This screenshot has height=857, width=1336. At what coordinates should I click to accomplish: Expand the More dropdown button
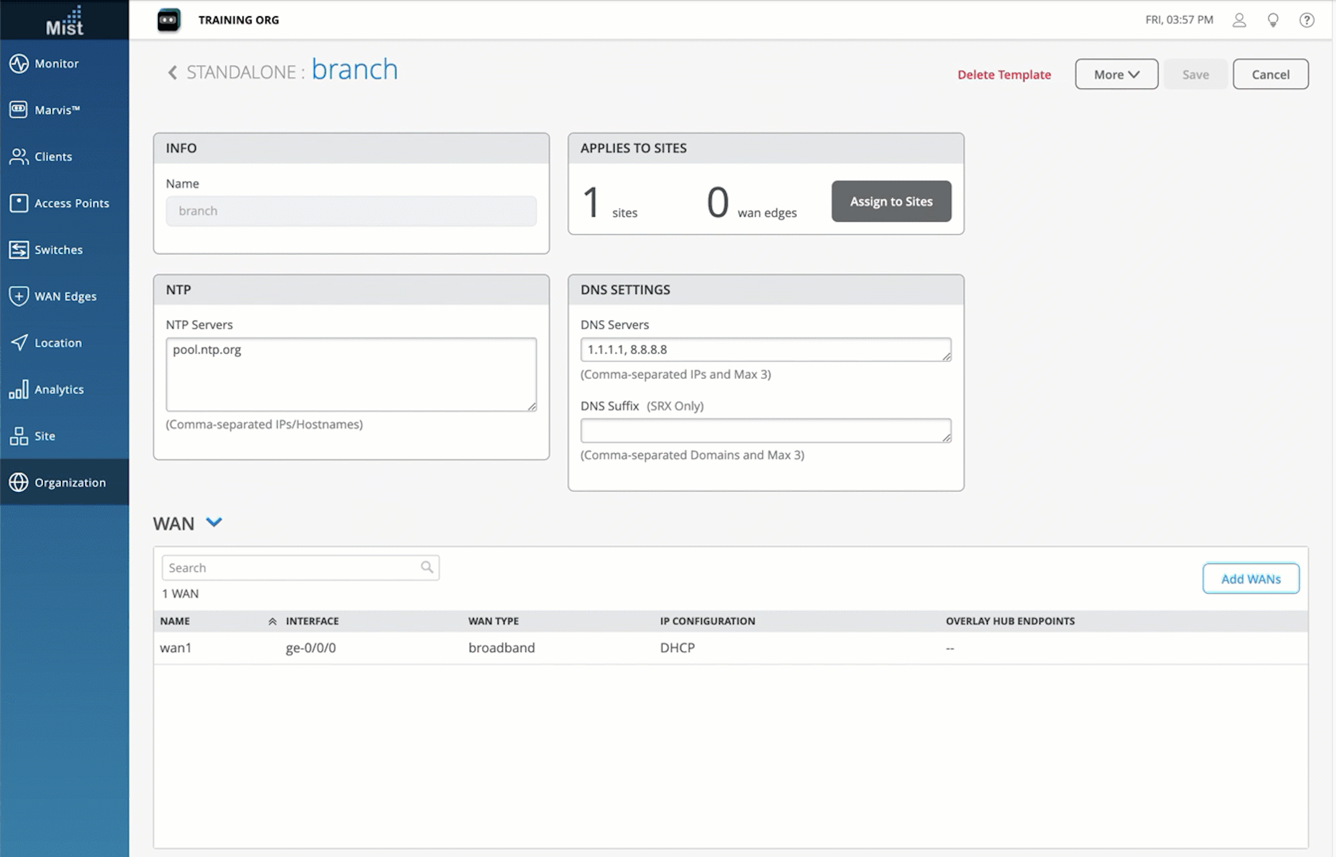pyautogui.click(x=1116, y=74)
